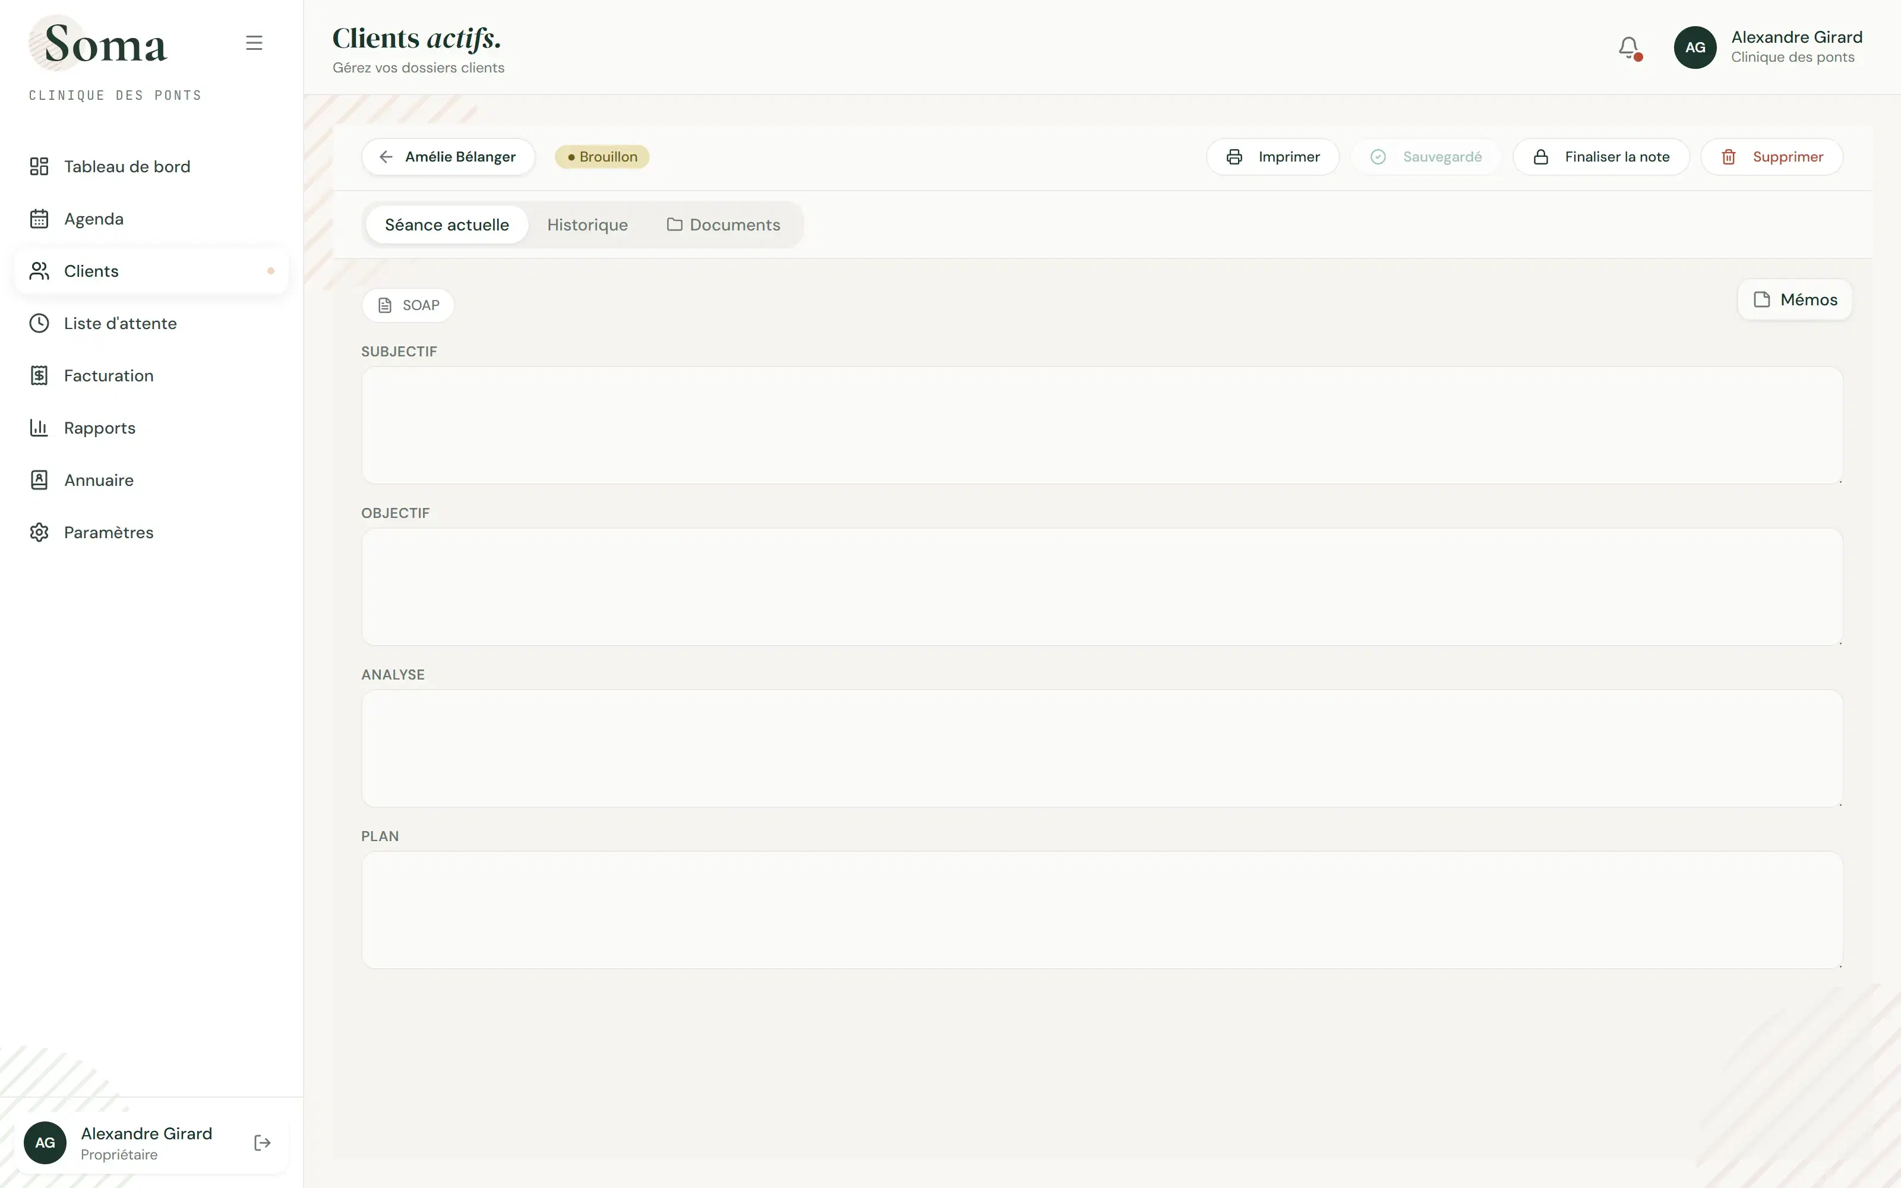Click the AG avatar in the top header

point(1695,47)
